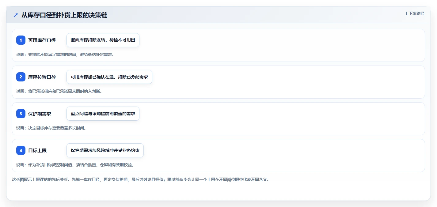The width and height of the screenshot is (437, 207).
Task: Click the note 将已承诺供应和已承诺需求同时纳入判断
Action: pos(59,91)
